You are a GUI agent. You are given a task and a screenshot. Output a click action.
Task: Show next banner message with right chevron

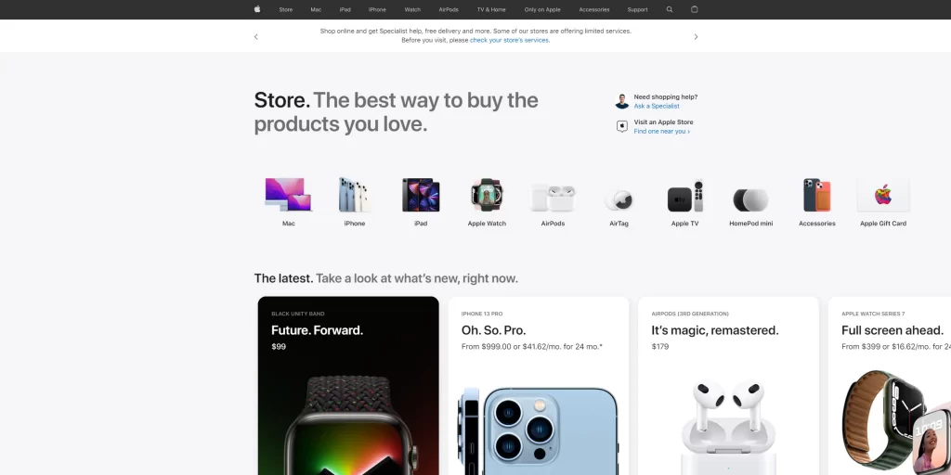(x=696, y=37)
